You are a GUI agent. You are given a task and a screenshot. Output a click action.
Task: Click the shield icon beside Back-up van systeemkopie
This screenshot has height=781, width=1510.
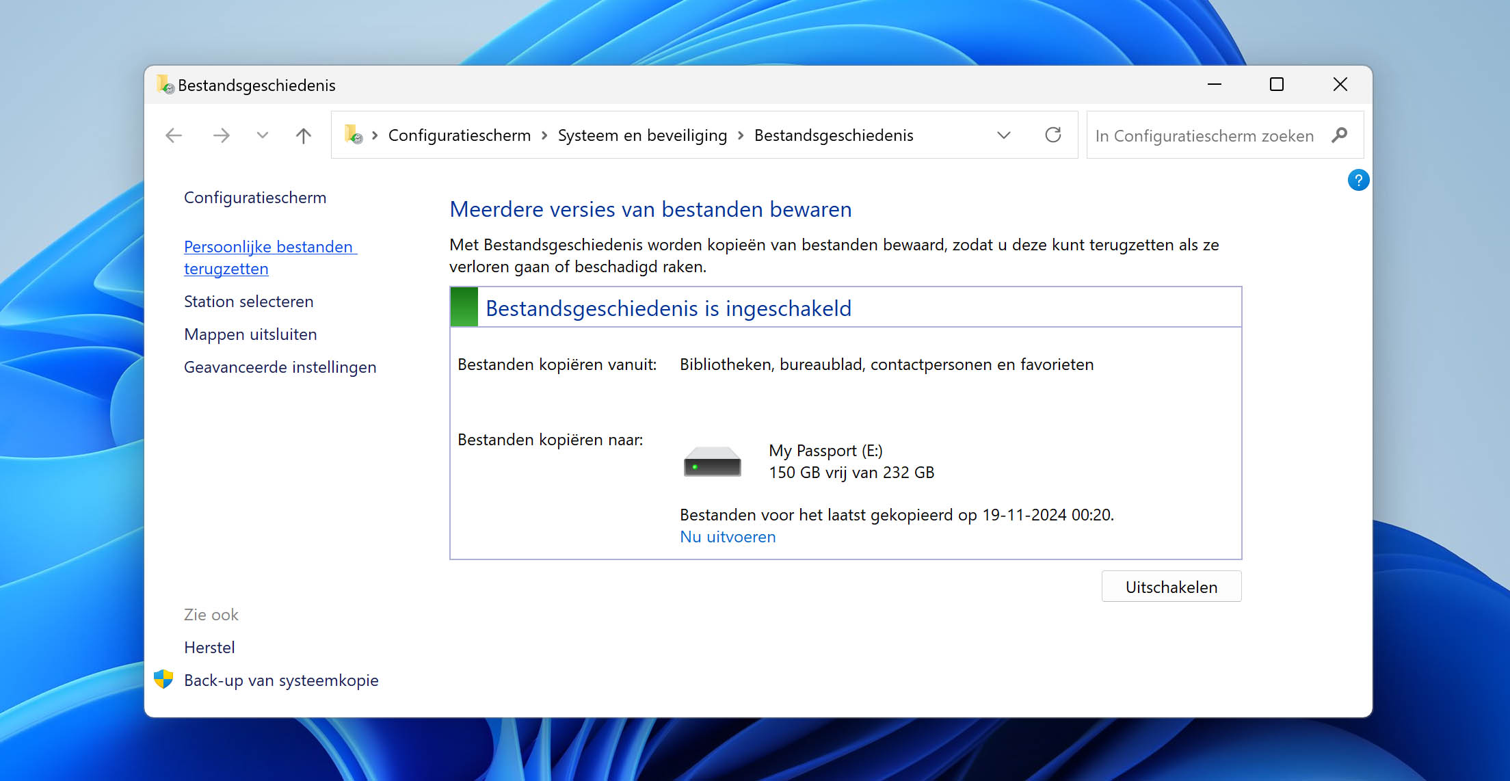163,679
